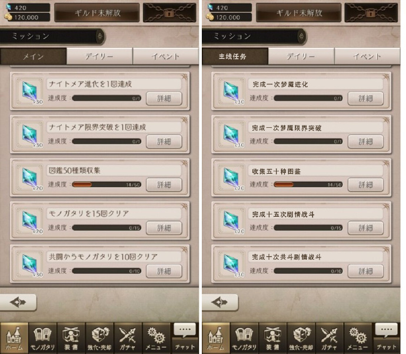Viewport: 406px width, 354px height.
Task: Open 詳細 for ナイトメア進化を1回達成 mission
Action: [x=164, y=98]
